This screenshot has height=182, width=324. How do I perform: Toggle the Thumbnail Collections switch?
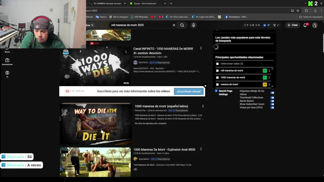(272, 98)
